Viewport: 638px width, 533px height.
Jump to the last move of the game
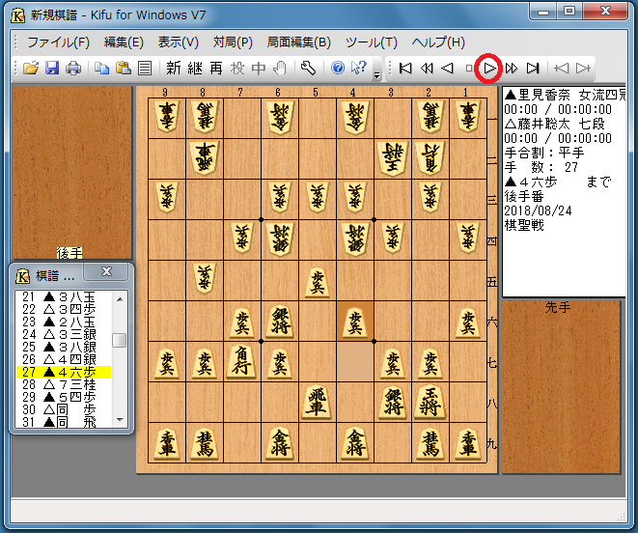click(533, 69)
